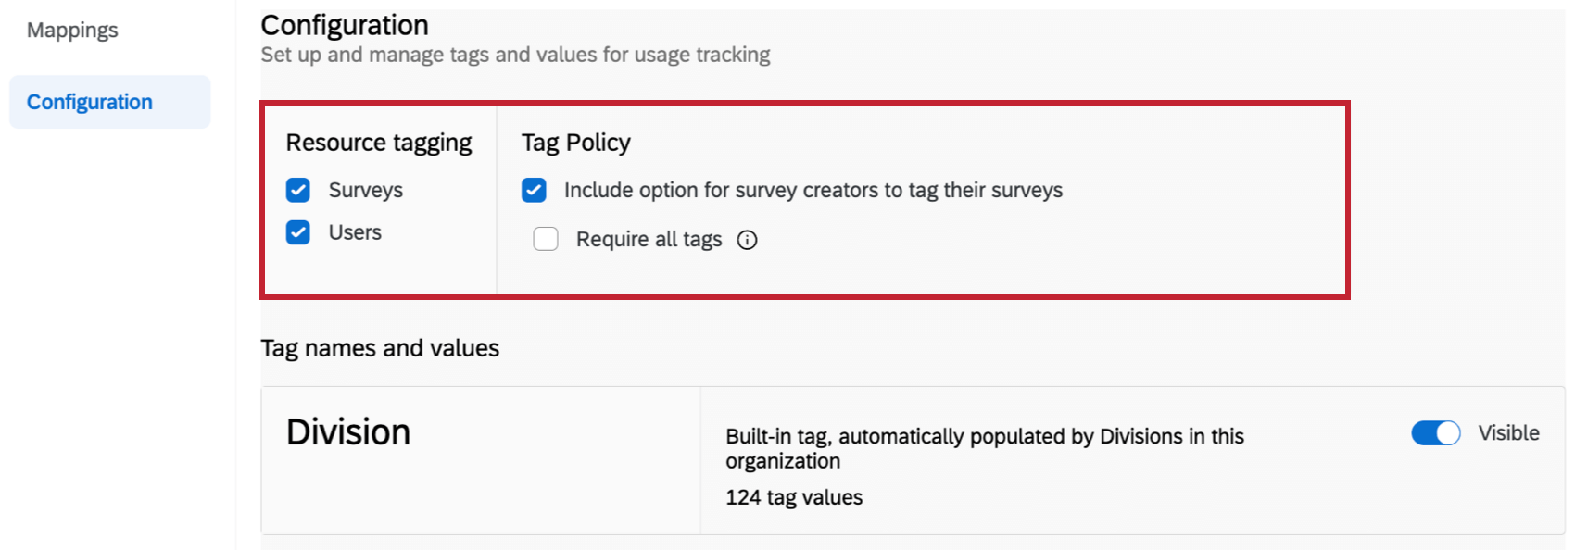This screenshot has width=1575, height=550.
Task: Click the Surveys label text
Action: [x=366, y=191]
